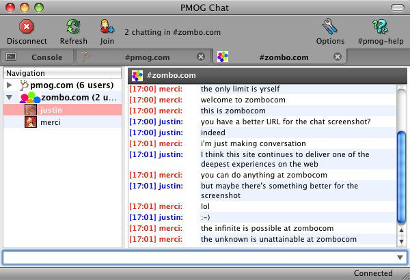Click 'the infinite is possible at zombocom'

point(267,228)
